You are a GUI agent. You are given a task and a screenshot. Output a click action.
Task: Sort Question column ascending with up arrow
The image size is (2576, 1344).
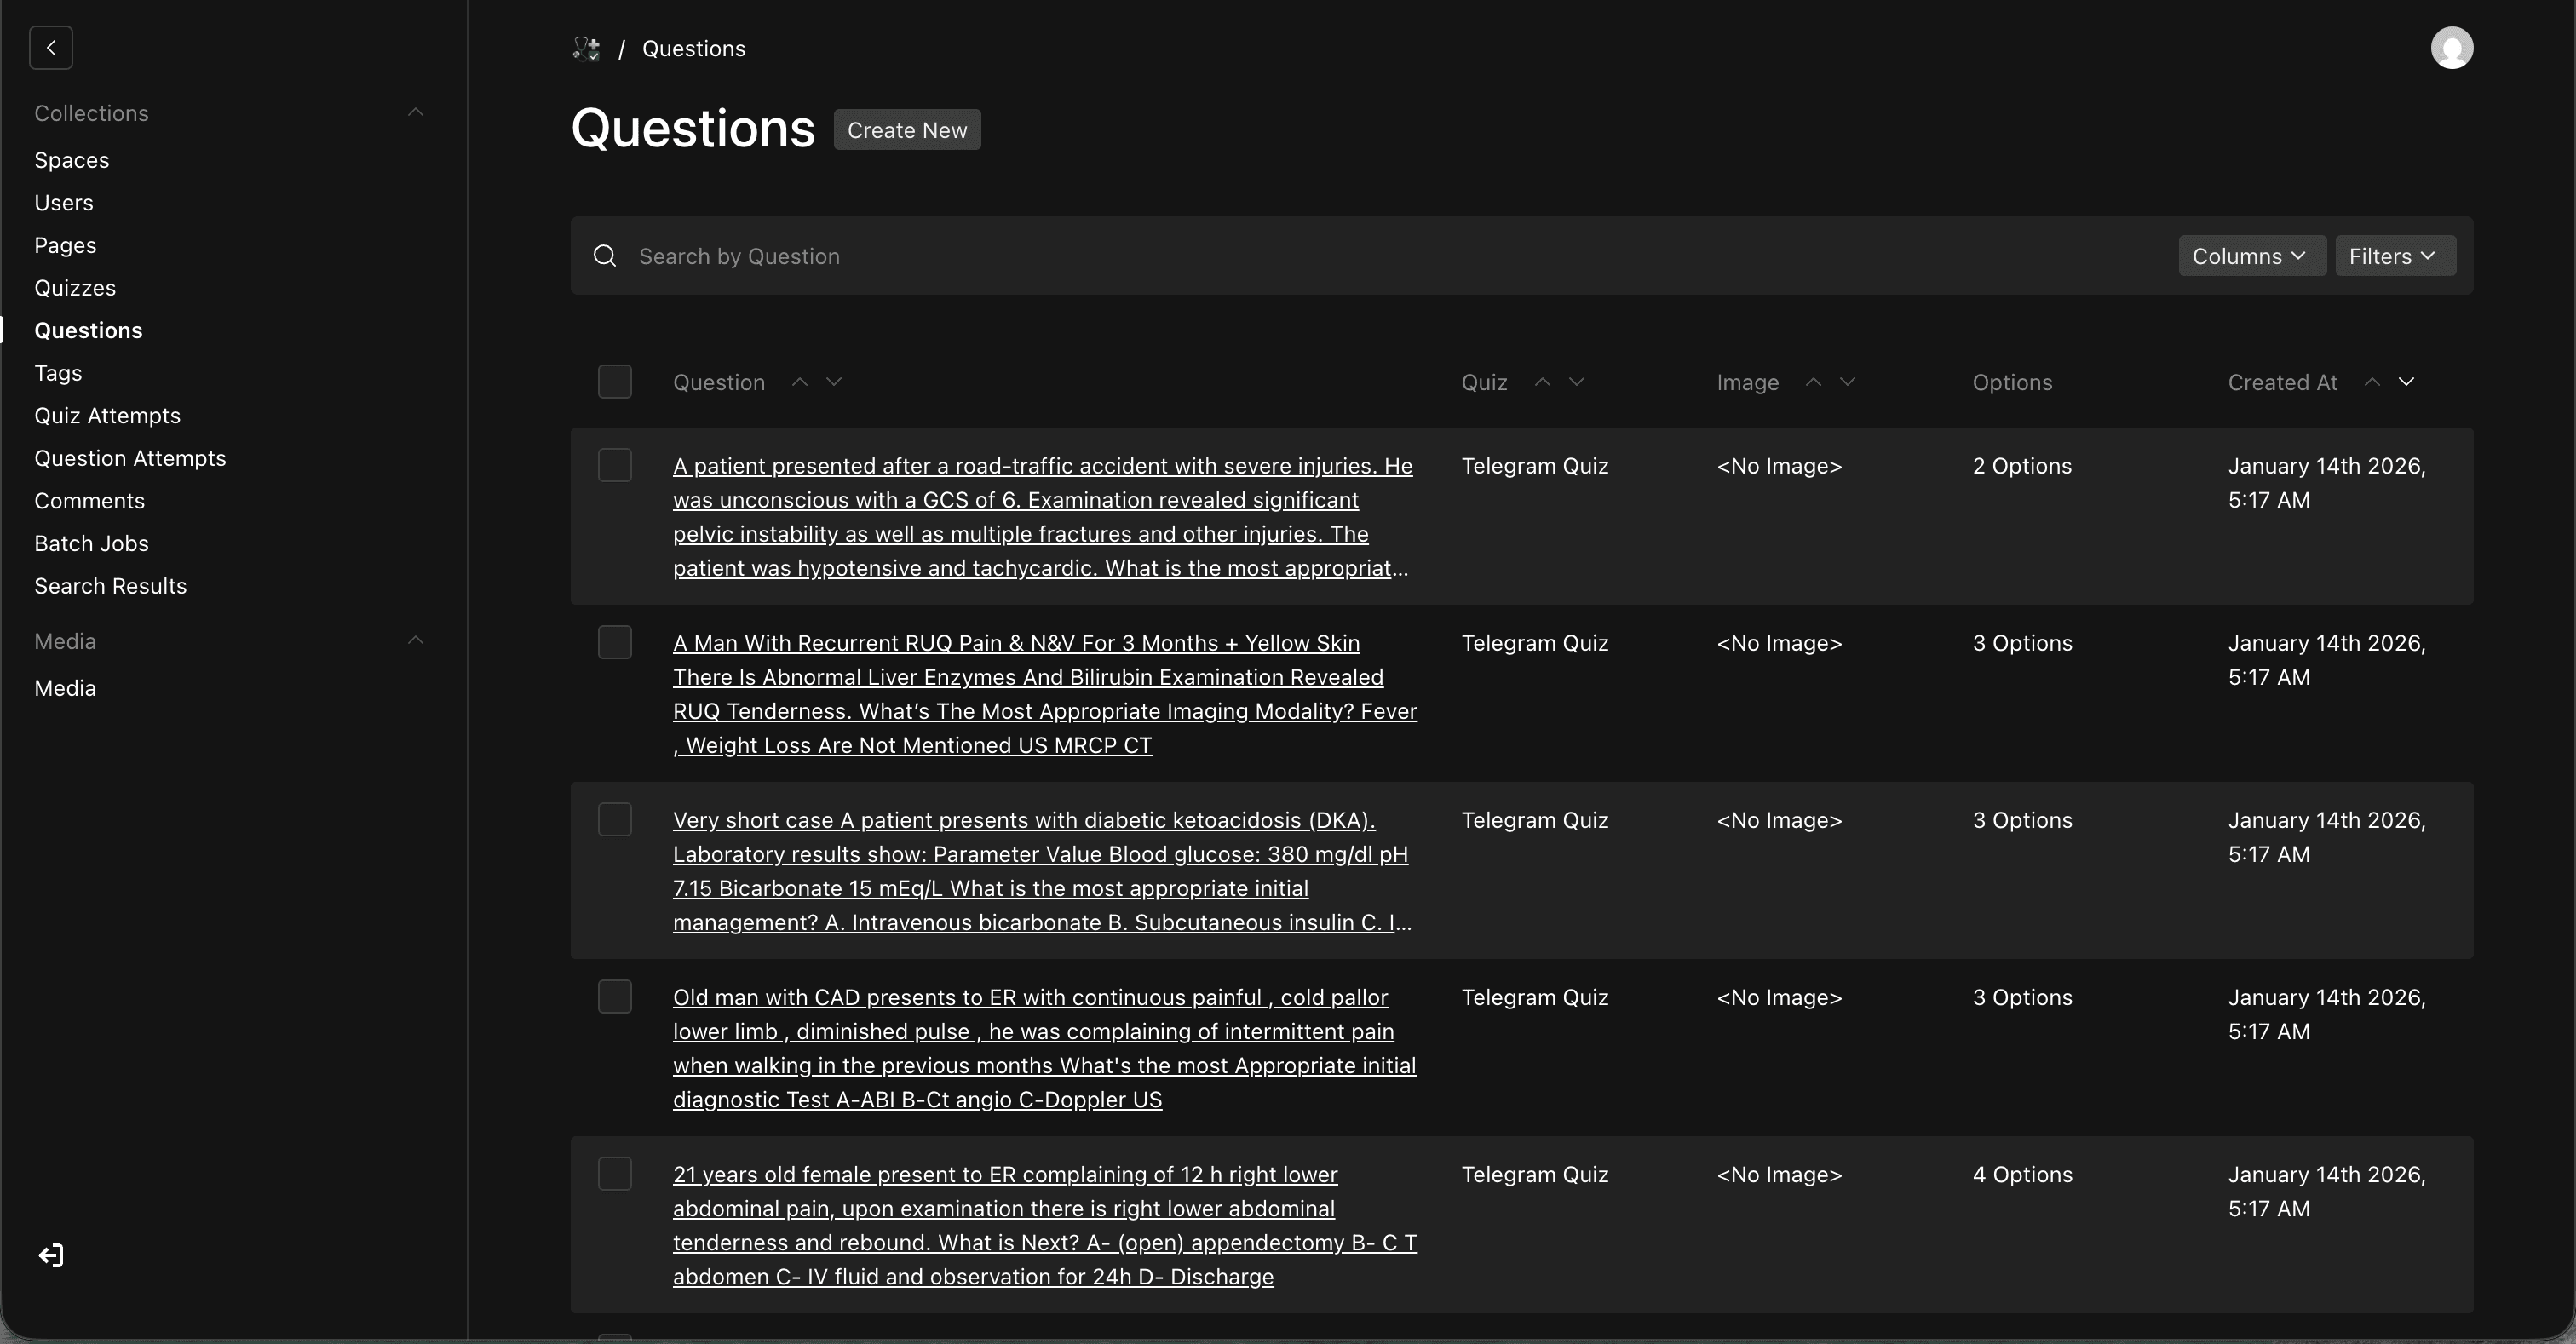800,381
